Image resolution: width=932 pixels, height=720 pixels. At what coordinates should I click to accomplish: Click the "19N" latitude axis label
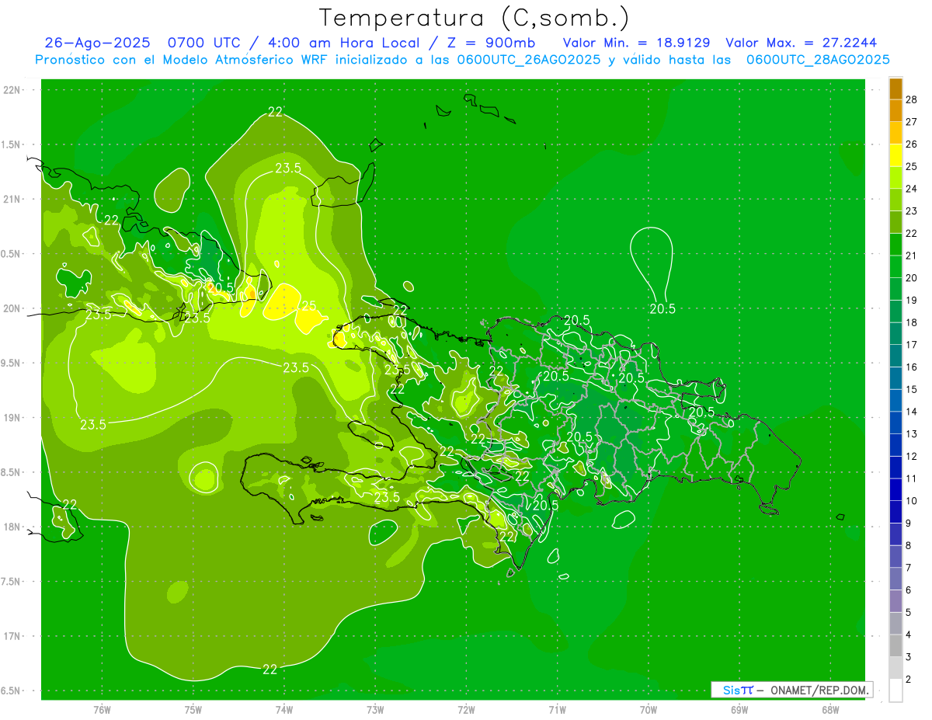[12, 418]
